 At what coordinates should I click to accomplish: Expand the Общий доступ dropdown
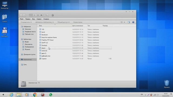pos(63,22)
